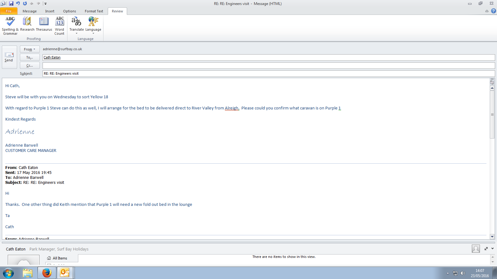This screenshot has height=279, width=497.
Task: Open the Outlook Help question mark icon
Action: click(493, 11)
